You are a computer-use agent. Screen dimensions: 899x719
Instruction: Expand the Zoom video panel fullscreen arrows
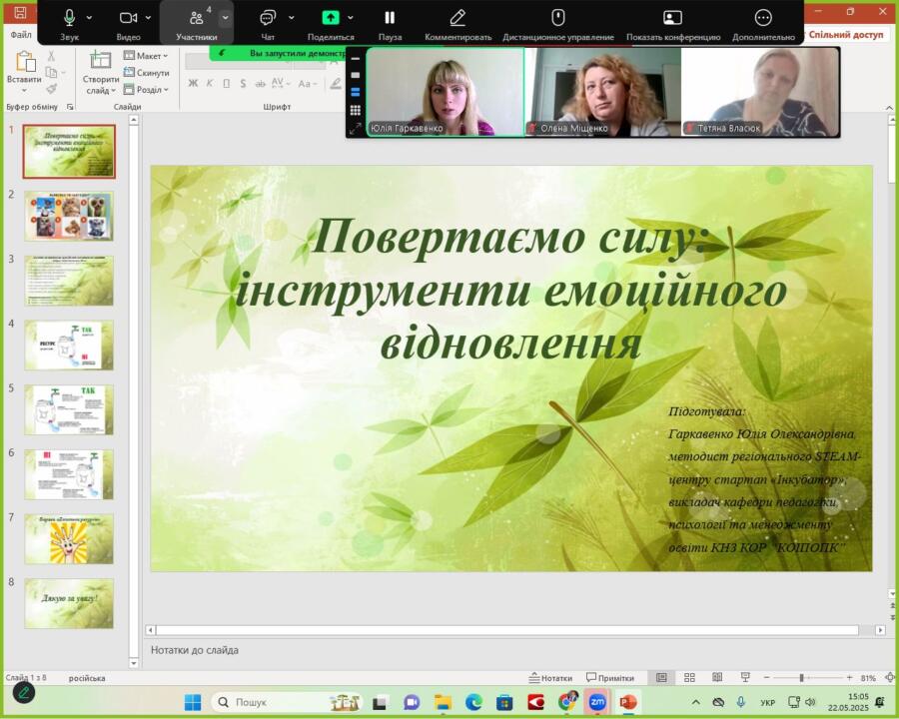tap(356, 128)
